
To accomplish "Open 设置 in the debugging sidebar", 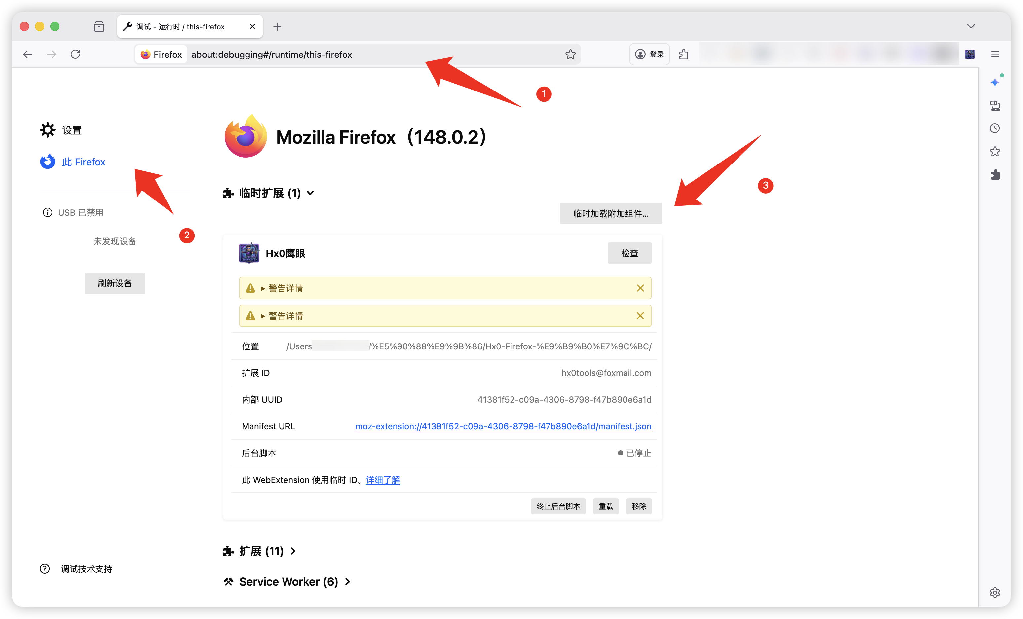I will [71, 130].
